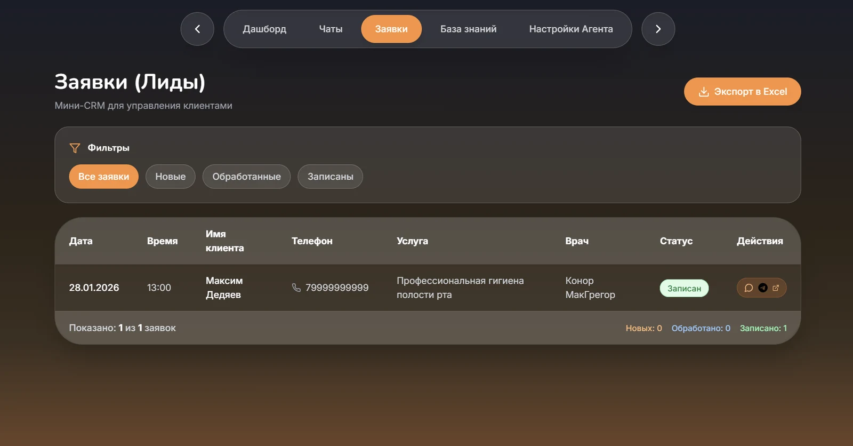Open the Настройки Агента tab

coord(571,29)
